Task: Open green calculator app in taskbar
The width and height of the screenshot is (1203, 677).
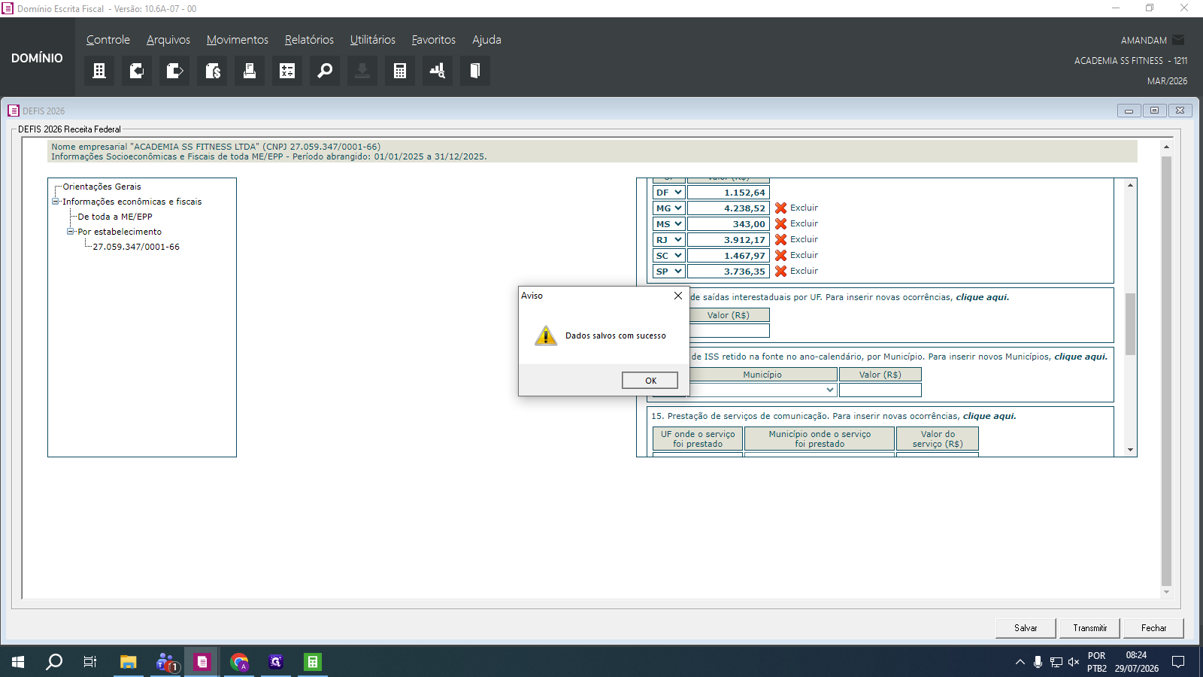Action: tap(312, 662)
